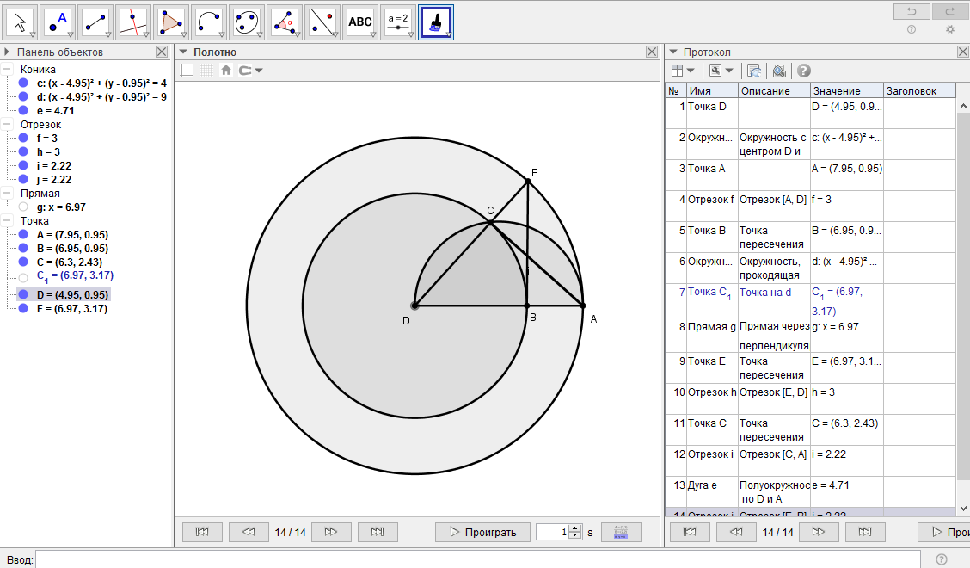This screenshot has height=568, width=970.
Task: Collapse the Отрезок tree group
Action: (8, 125)
